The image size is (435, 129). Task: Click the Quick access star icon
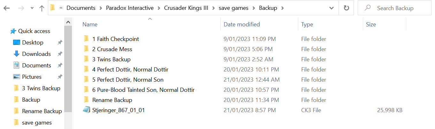click(13, 31)
